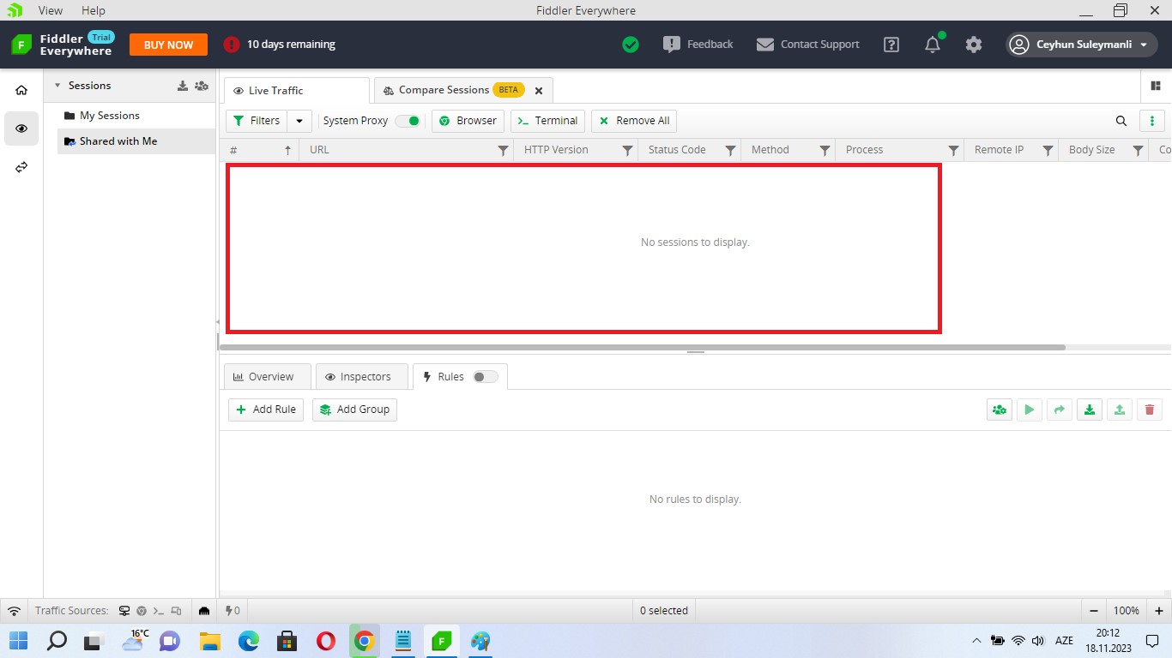Open the Help menu
The image size is (1172, 658).
tap(94, 10)
